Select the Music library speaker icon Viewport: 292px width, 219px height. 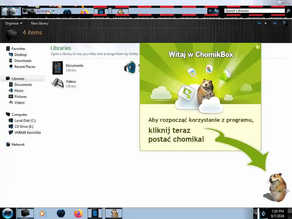tap(130, 68)
